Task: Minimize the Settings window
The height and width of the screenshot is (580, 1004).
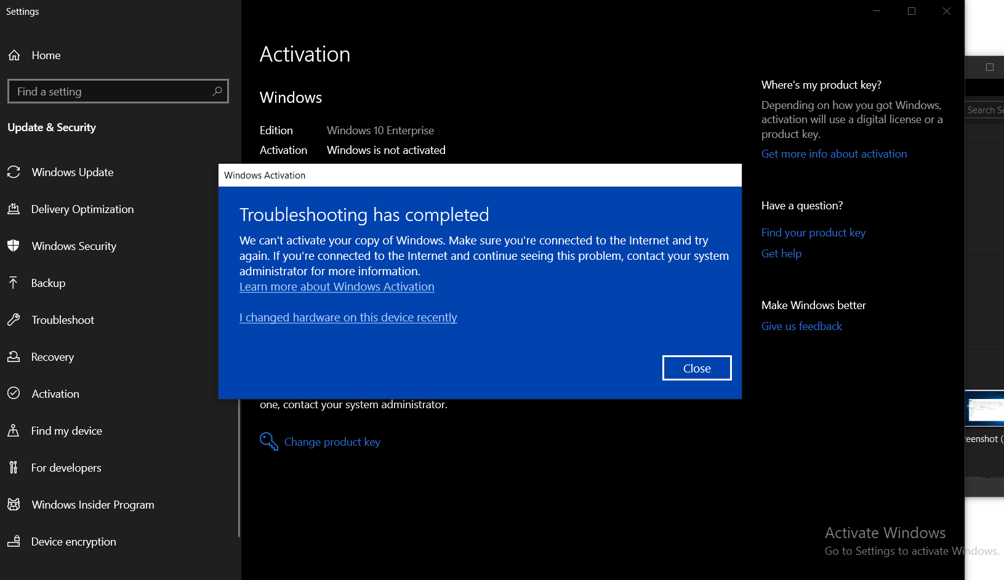Action: [x=877, y=11]
